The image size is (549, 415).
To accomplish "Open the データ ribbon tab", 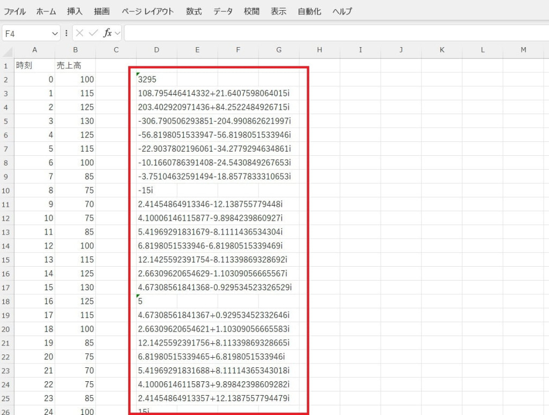I will [223, 11].
